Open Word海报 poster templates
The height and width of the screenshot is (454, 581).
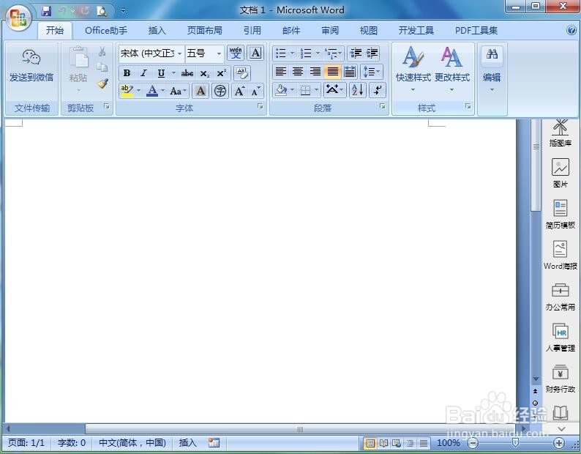tap(560, 255)
